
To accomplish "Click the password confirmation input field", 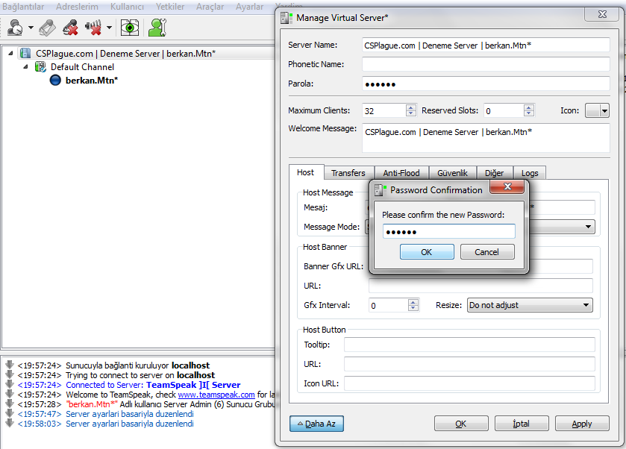I will 448,232.
